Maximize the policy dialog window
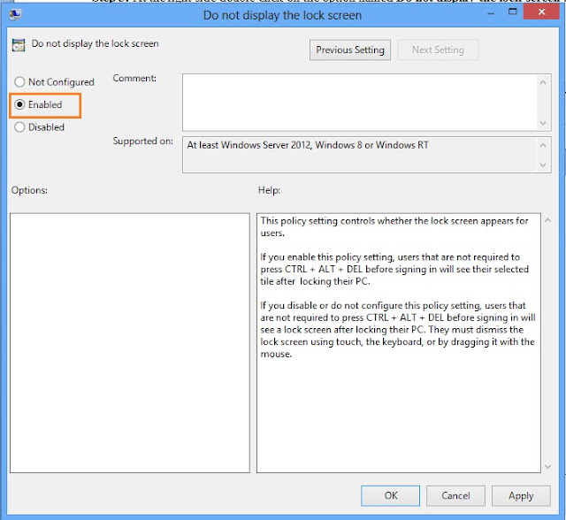The height and width of the screenshot is (520, 566). (512, 11)
